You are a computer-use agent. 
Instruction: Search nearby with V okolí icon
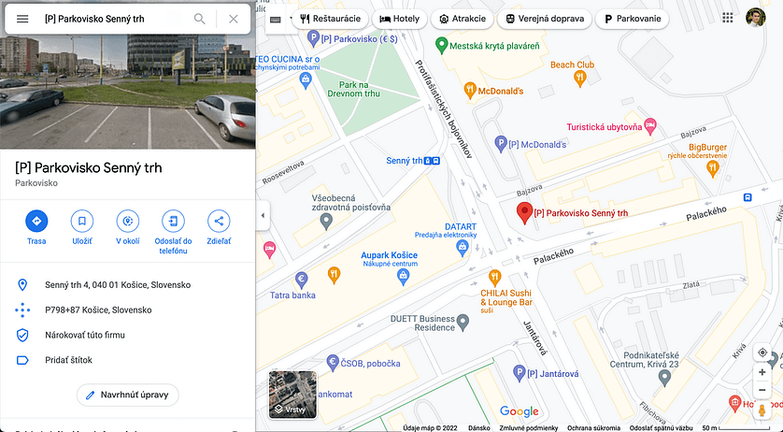128,221
